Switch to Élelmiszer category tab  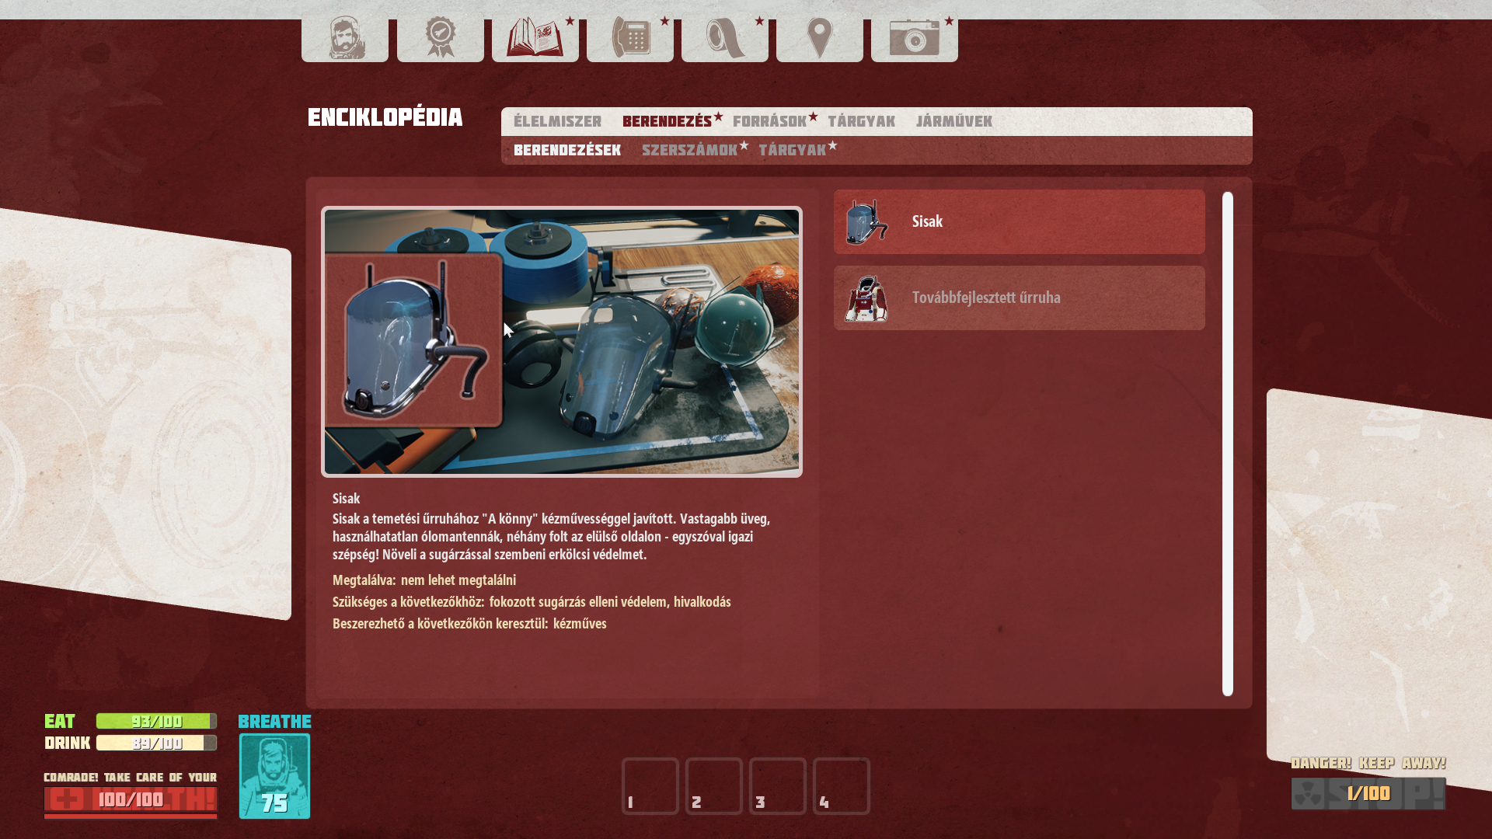tap(557, 122)
